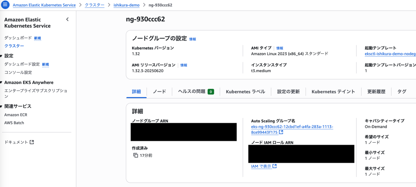
Task: Collapse the 関連サービス sidebar section
Action: 1,106
